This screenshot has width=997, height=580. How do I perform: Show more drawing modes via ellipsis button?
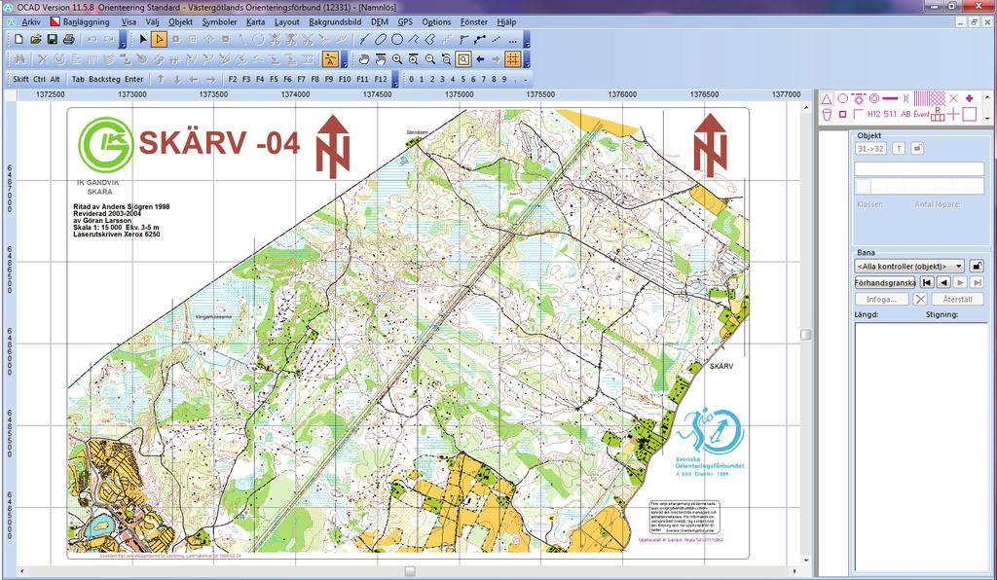pyautogui.click(x=512, y=39)
